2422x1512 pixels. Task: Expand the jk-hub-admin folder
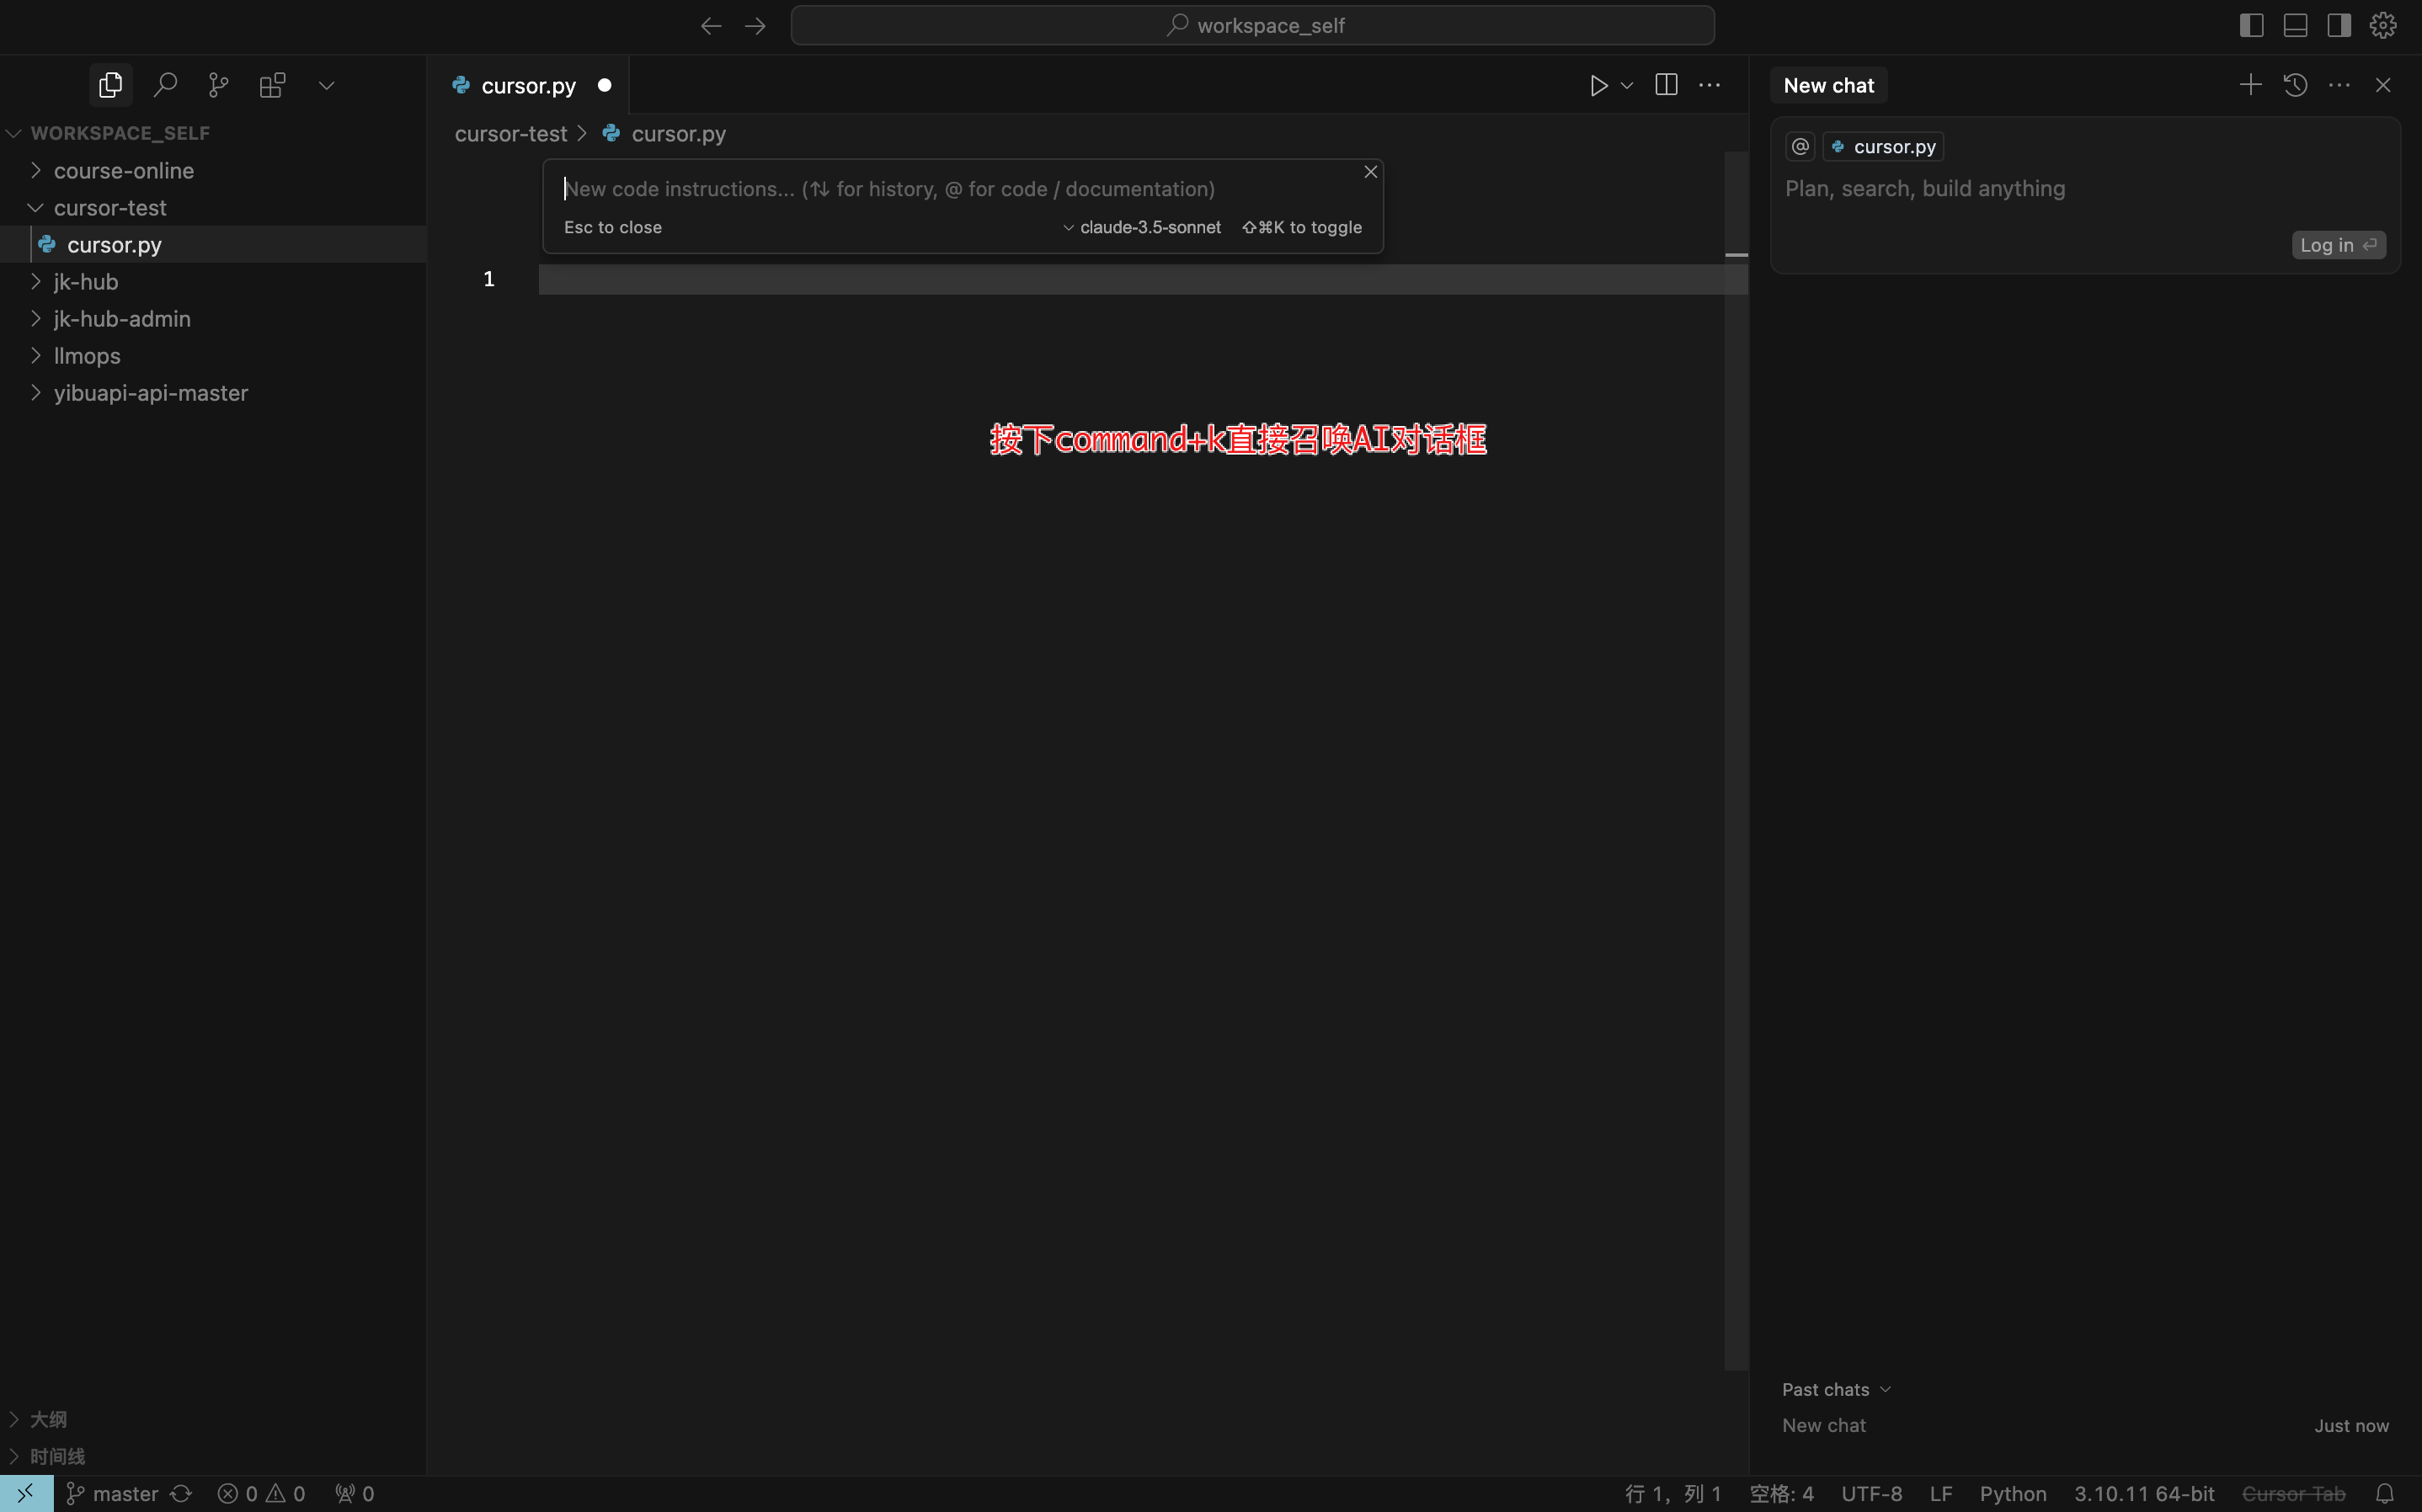(x=121, y=319)
